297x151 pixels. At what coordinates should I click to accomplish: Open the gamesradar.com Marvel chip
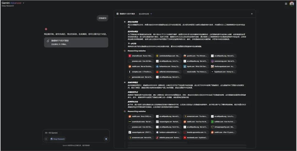[x=140, y=77]
